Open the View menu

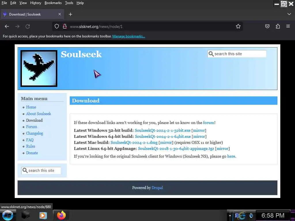[x=23, y=3]
